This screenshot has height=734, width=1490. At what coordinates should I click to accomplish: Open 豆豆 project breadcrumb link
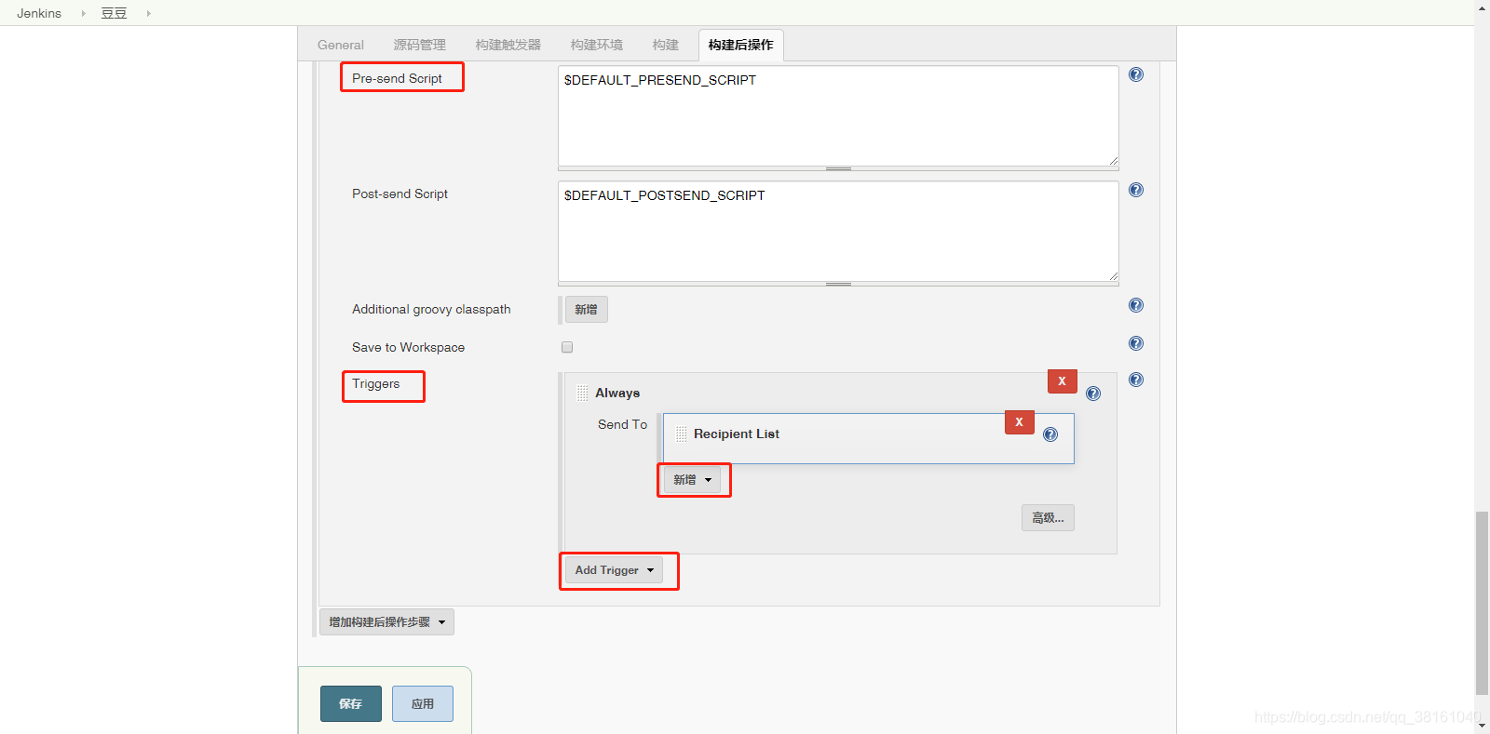click(114, 13)
